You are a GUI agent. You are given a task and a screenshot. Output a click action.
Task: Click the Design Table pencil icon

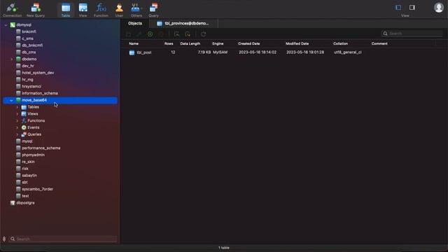coord(139,34)
